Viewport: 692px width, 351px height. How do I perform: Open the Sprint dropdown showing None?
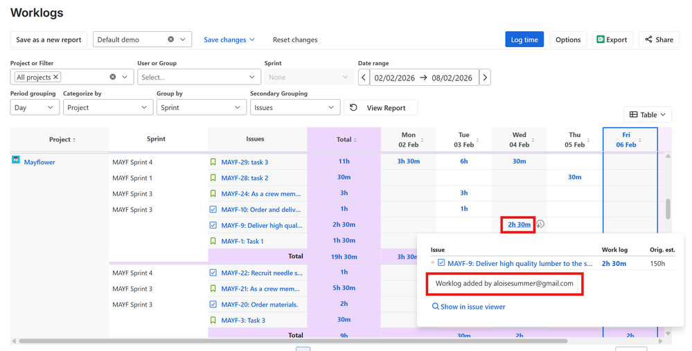310,77
